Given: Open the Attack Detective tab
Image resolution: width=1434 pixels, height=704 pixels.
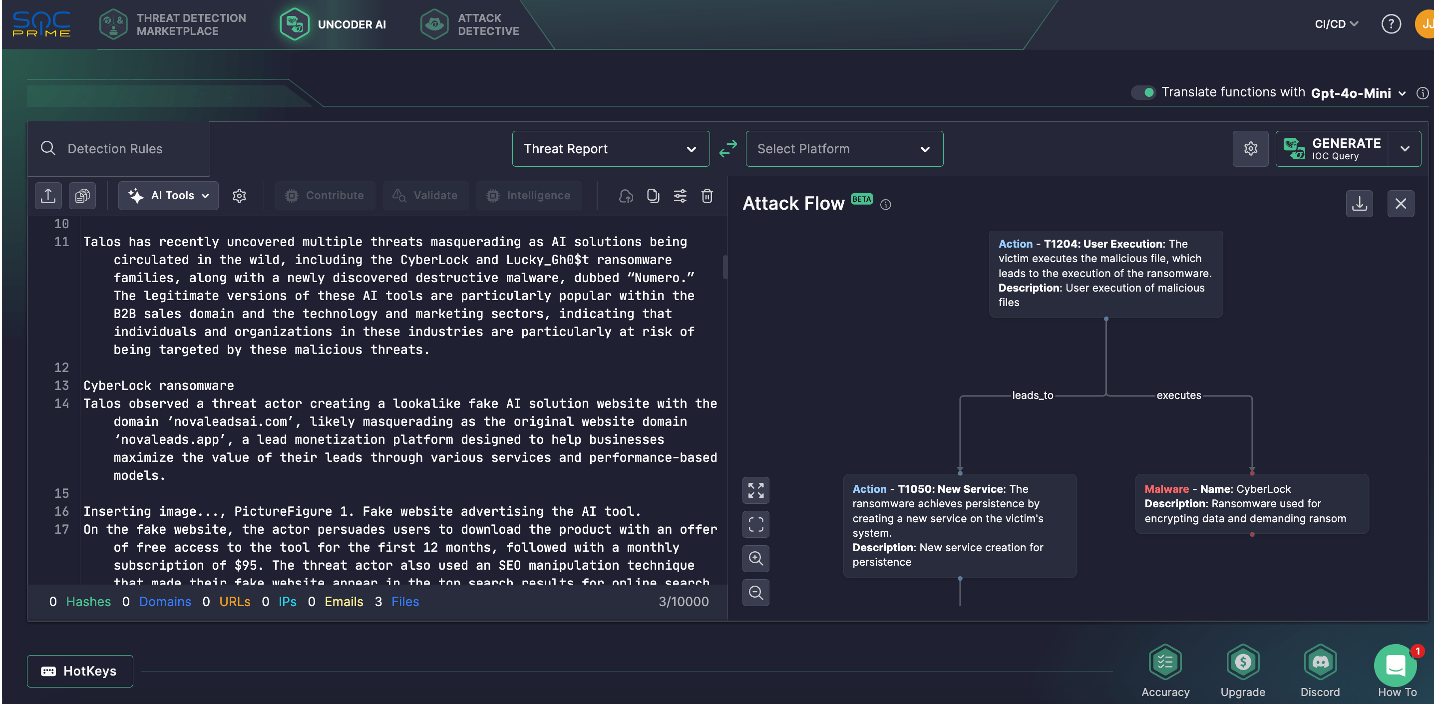Looking at the screenshot, I should 470,24.
